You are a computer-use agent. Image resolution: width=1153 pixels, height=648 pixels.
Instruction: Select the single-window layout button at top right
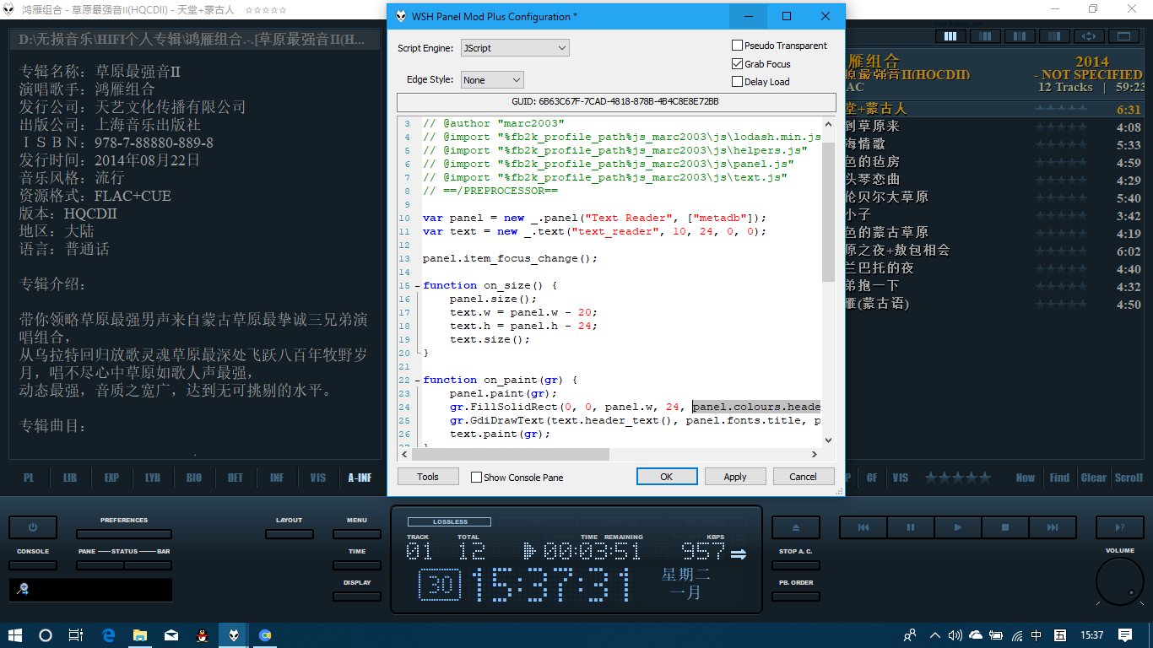pyautogui.click(x=1124, y=36)
